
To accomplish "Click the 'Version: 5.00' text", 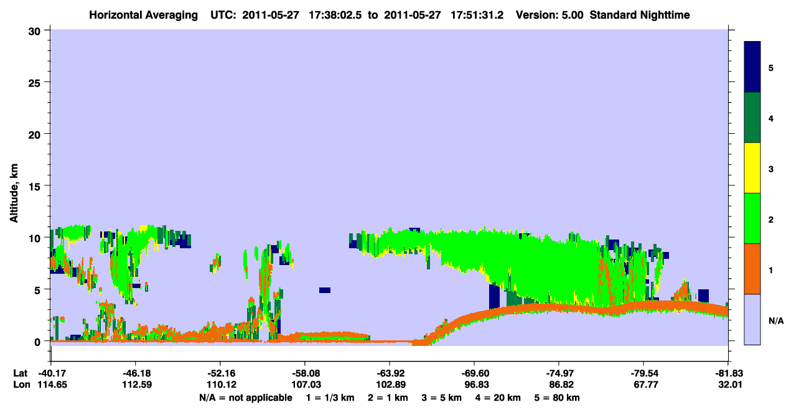I will click(x=549, y=14).
